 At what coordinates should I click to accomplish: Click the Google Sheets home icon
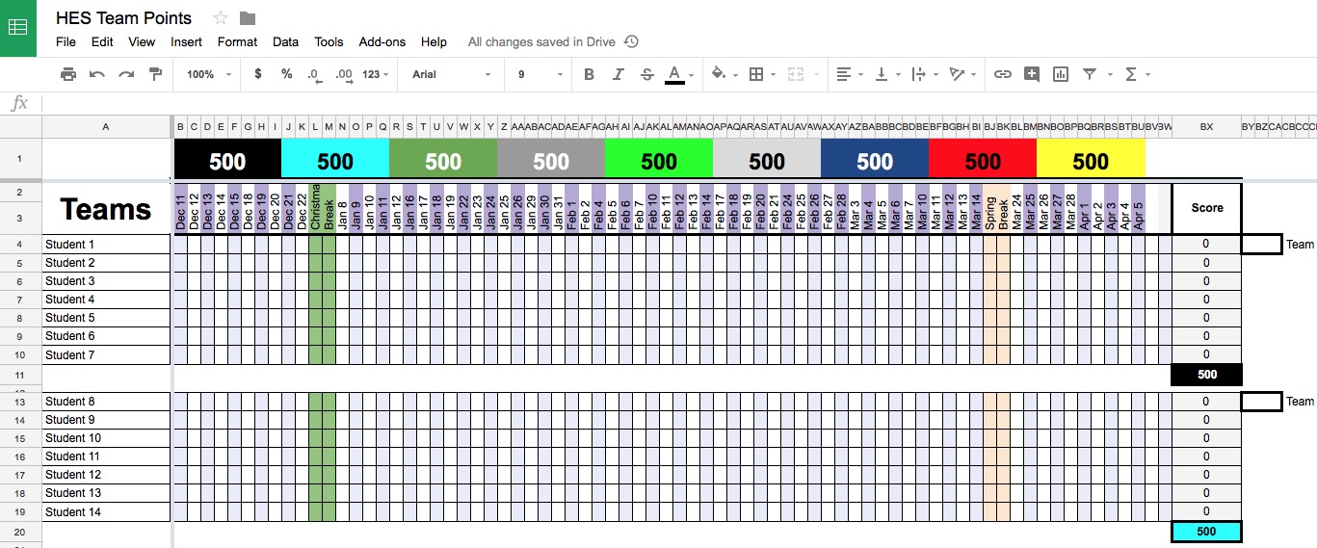tap(17, 27)
